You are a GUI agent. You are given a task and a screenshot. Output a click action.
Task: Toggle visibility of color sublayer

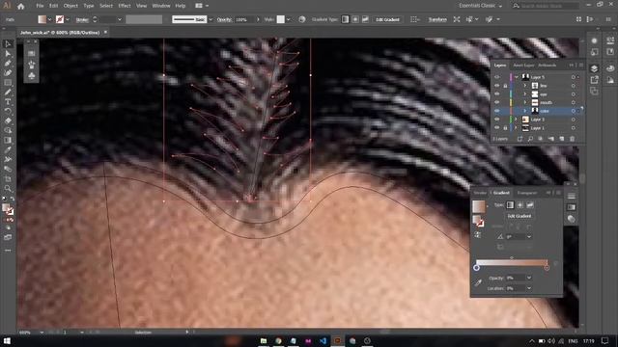[496, 111]
